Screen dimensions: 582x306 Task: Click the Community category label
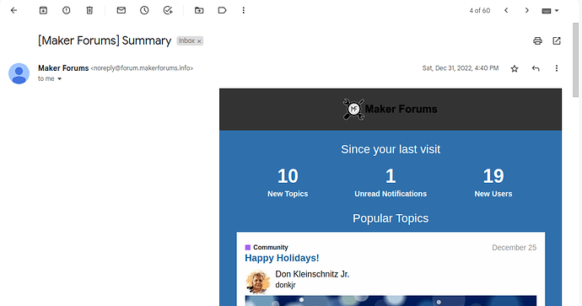point(270,247)
